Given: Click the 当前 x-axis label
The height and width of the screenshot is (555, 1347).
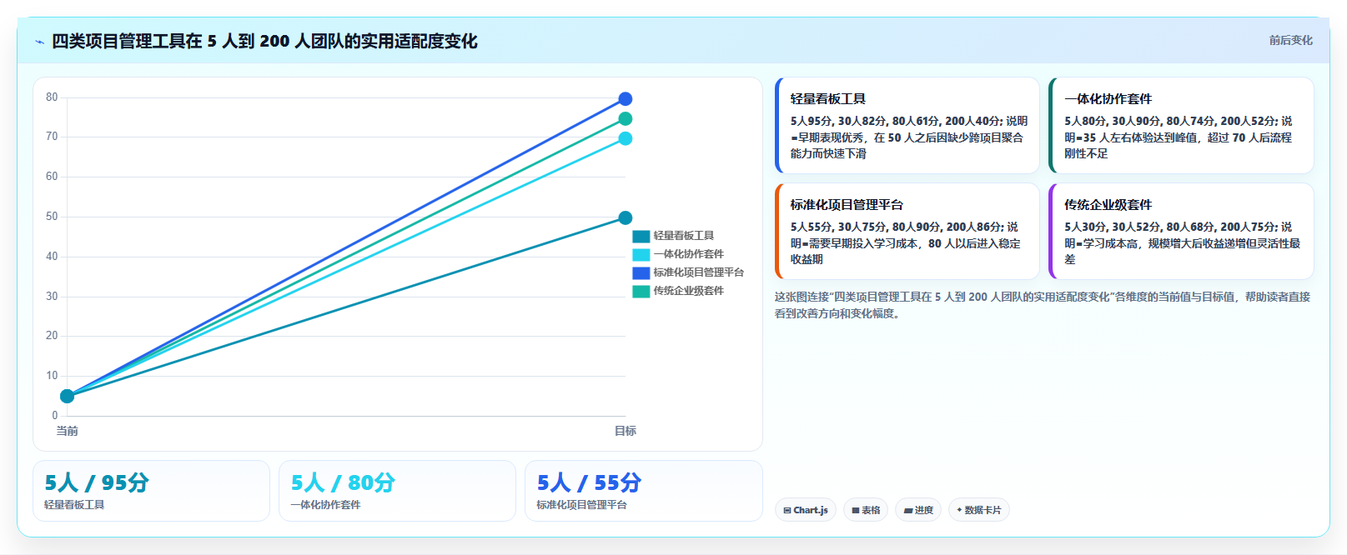Looking at the screenshot, I should tap(68, 431).
